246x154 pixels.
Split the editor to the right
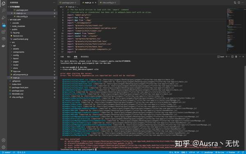[x=239, y=3]
